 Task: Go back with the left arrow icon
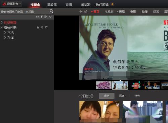(81, 11)
